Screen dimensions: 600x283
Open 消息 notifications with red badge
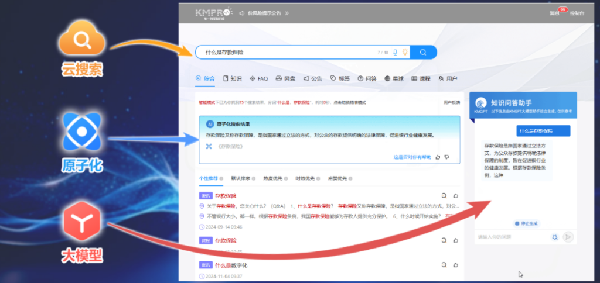tap(555, 12)
